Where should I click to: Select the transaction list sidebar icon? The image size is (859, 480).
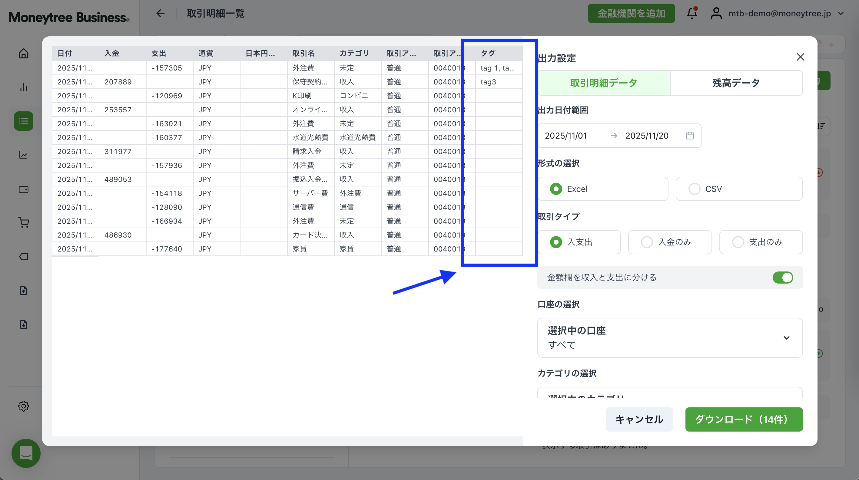pyautogui.click(x=23, y=121)
